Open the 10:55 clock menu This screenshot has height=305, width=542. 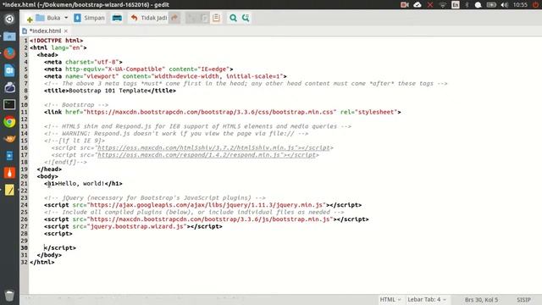tap(520, 5)
